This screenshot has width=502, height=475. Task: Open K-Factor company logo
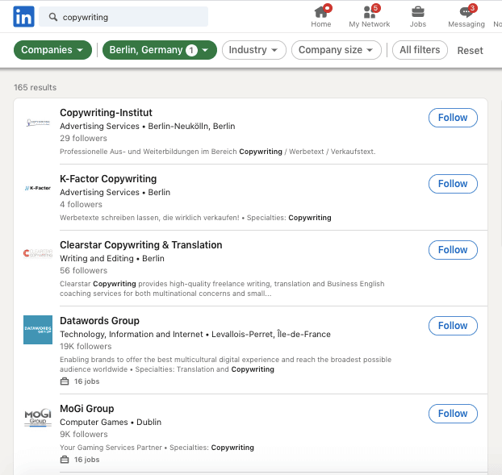(x=38, y=188)
